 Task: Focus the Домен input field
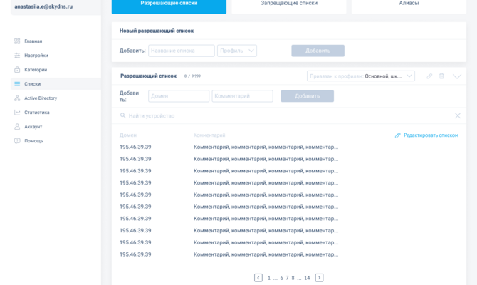pos(179,96)
